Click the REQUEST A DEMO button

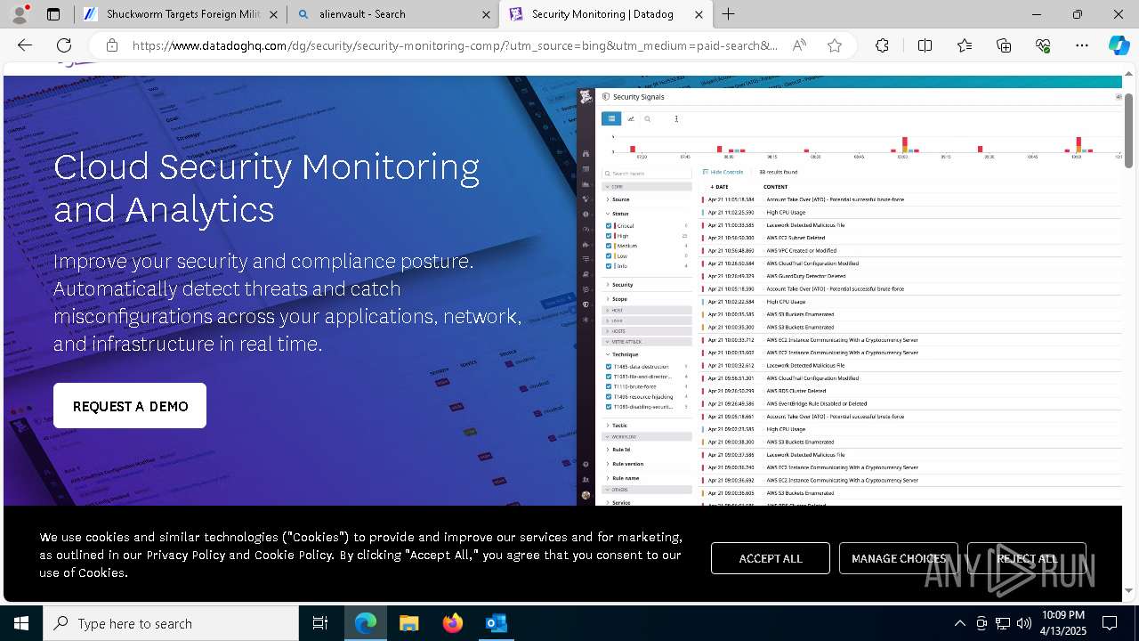(x=130, y=406)
